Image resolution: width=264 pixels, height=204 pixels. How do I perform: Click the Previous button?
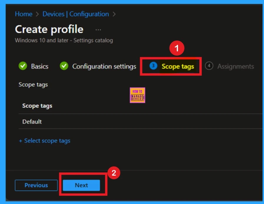tap(36, 185)
